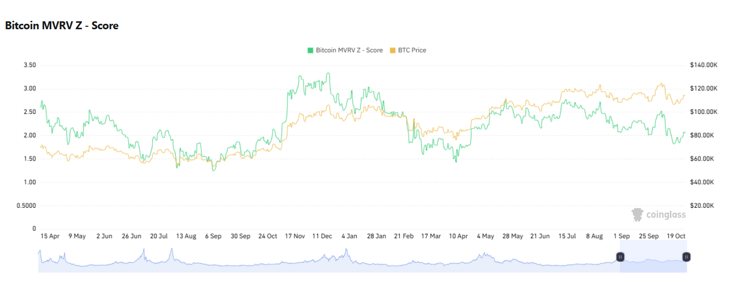The image size is (736, 284).
Task: Toggle the BTC Price legend label
Action: pos(412,50)
